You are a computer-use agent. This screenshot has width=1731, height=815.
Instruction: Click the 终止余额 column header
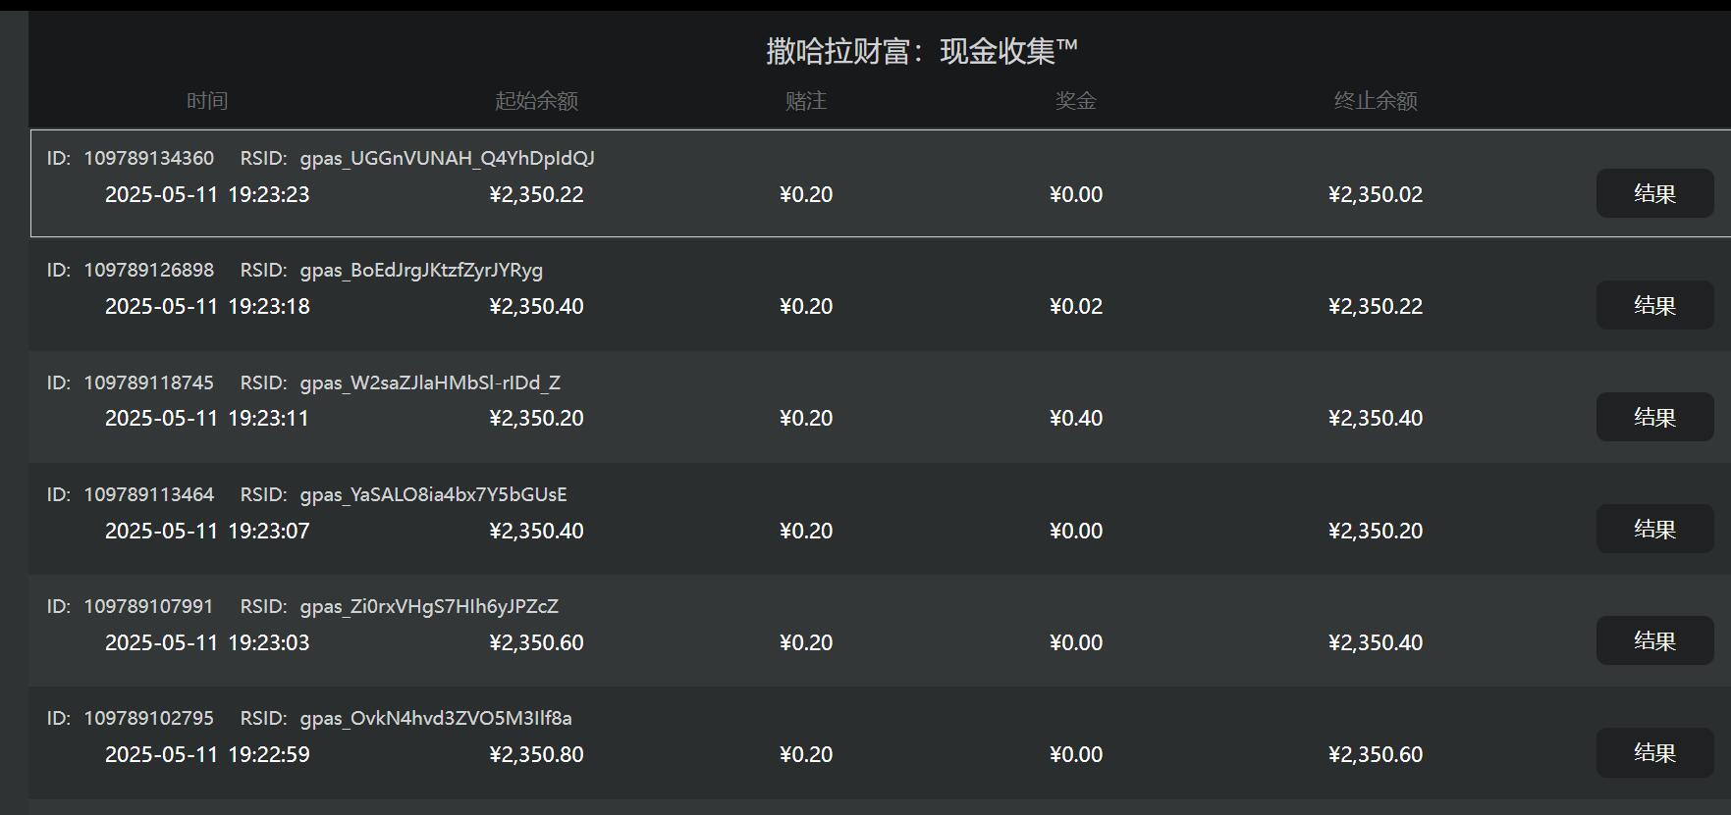1376,99
